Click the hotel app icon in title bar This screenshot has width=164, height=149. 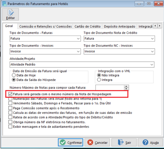(x=4, y=4)
